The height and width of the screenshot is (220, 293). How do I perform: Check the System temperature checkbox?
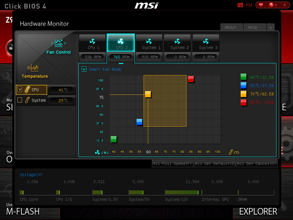(x=20, y=100)
